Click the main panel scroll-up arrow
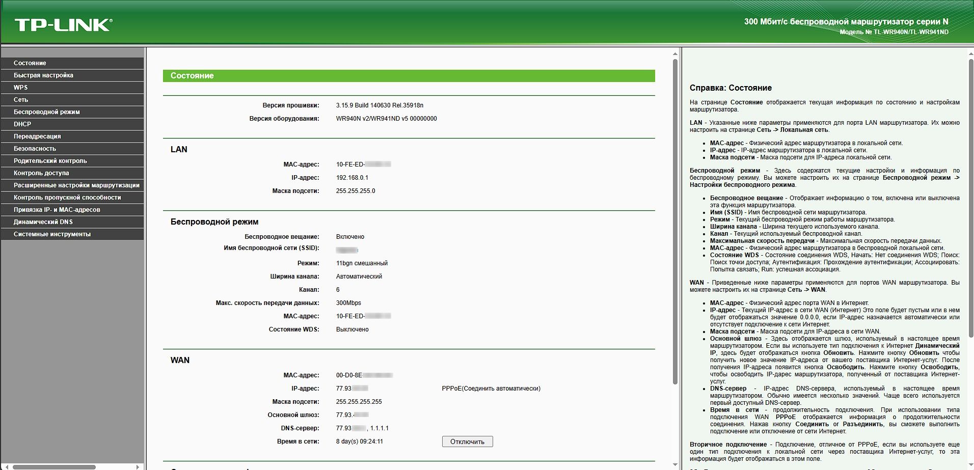The image size is (974, 470). tap(675, 53)
